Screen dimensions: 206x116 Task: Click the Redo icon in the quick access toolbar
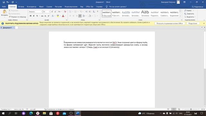click(x=13, y=2)
